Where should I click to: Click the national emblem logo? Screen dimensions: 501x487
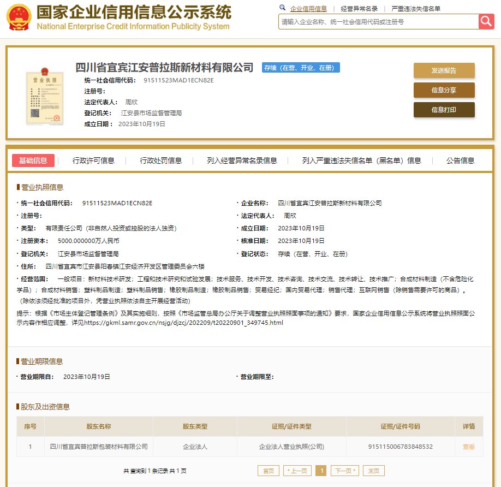[x=19, y=17]
